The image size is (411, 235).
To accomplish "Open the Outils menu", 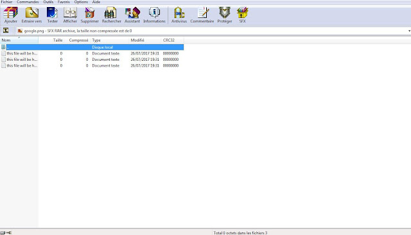I will 48,2.
